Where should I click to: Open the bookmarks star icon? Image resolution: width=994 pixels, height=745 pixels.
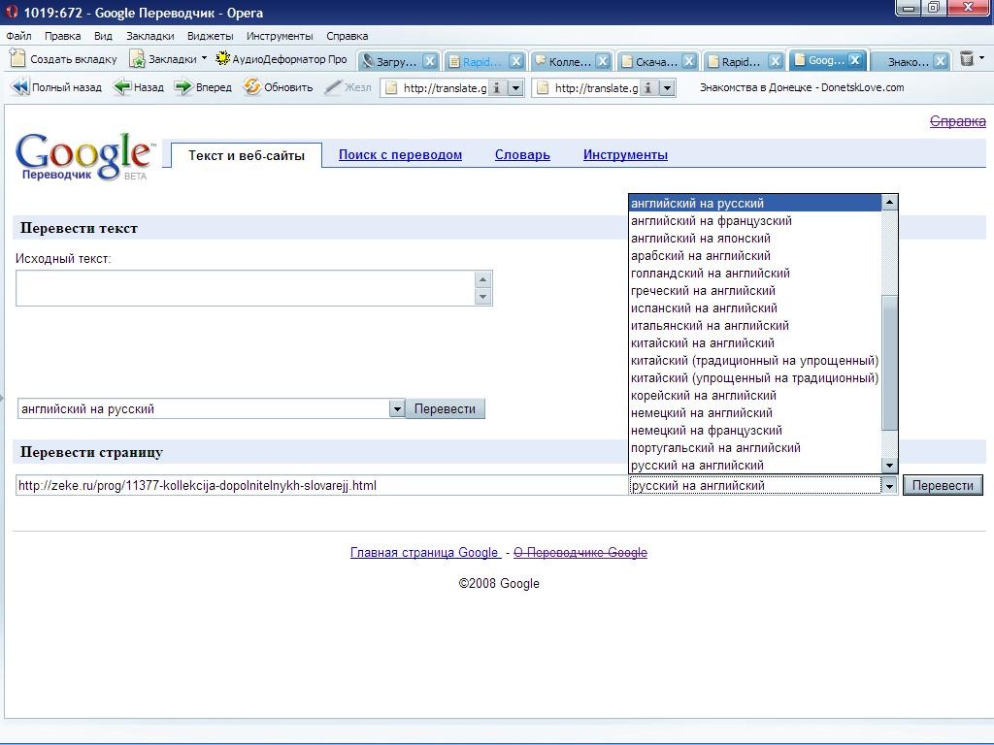(x=138, y=59)
